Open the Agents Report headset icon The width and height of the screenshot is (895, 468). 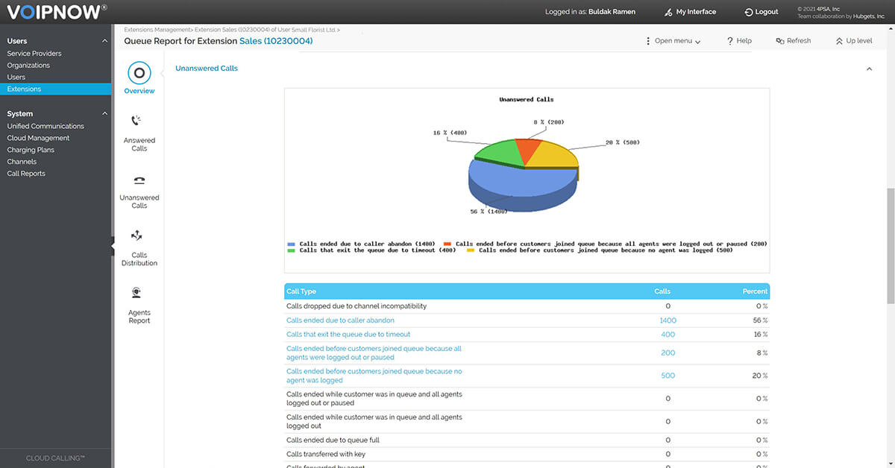pyautogui.click(x=136, y=293)
